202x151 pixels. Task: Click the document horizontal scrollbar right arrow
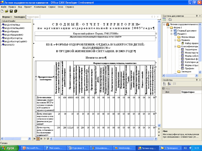pos(155,139)
